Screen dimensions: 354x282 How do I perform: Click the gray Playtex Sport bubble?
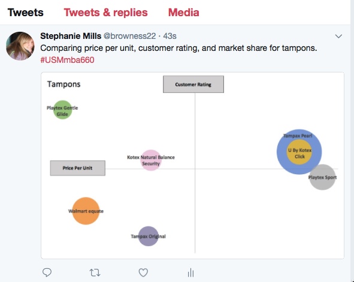[322, 177]
